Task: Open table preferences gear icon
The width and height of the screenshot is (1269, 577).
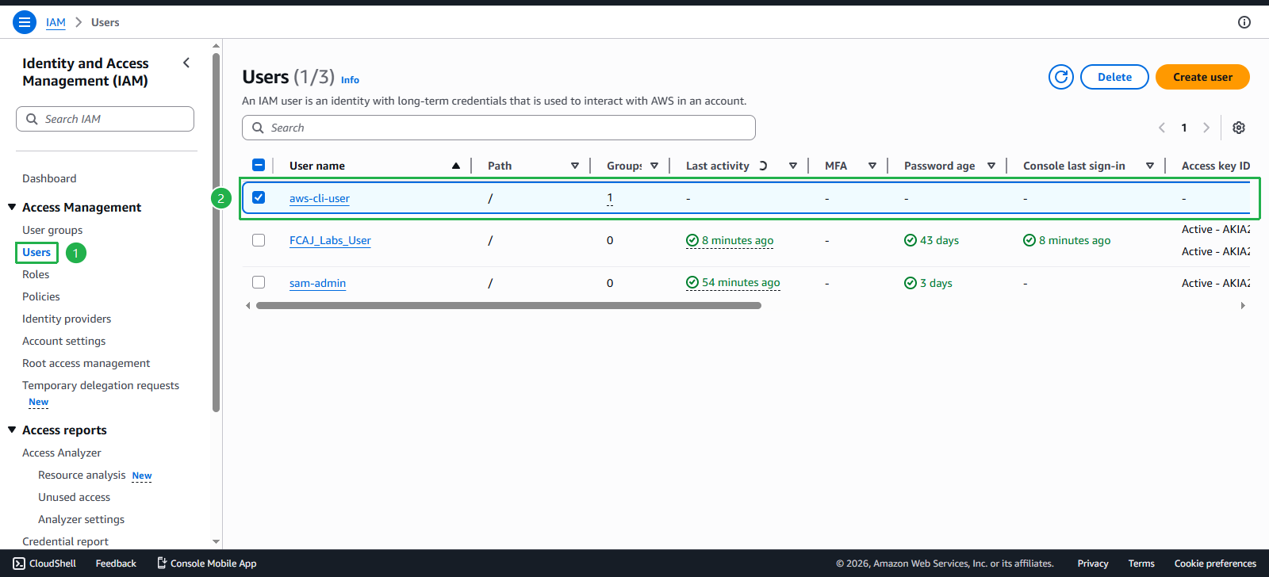Action: (x=1239, y=128)
